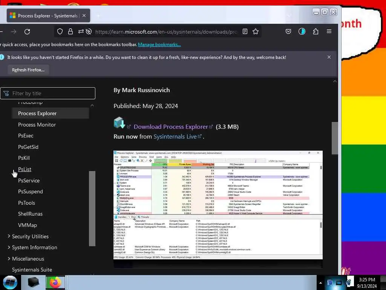The height and width of the screenshot is (290, 386).
Task: Open the taskbar clock showing 3:25 PM
Action: (x=367, y=282)
